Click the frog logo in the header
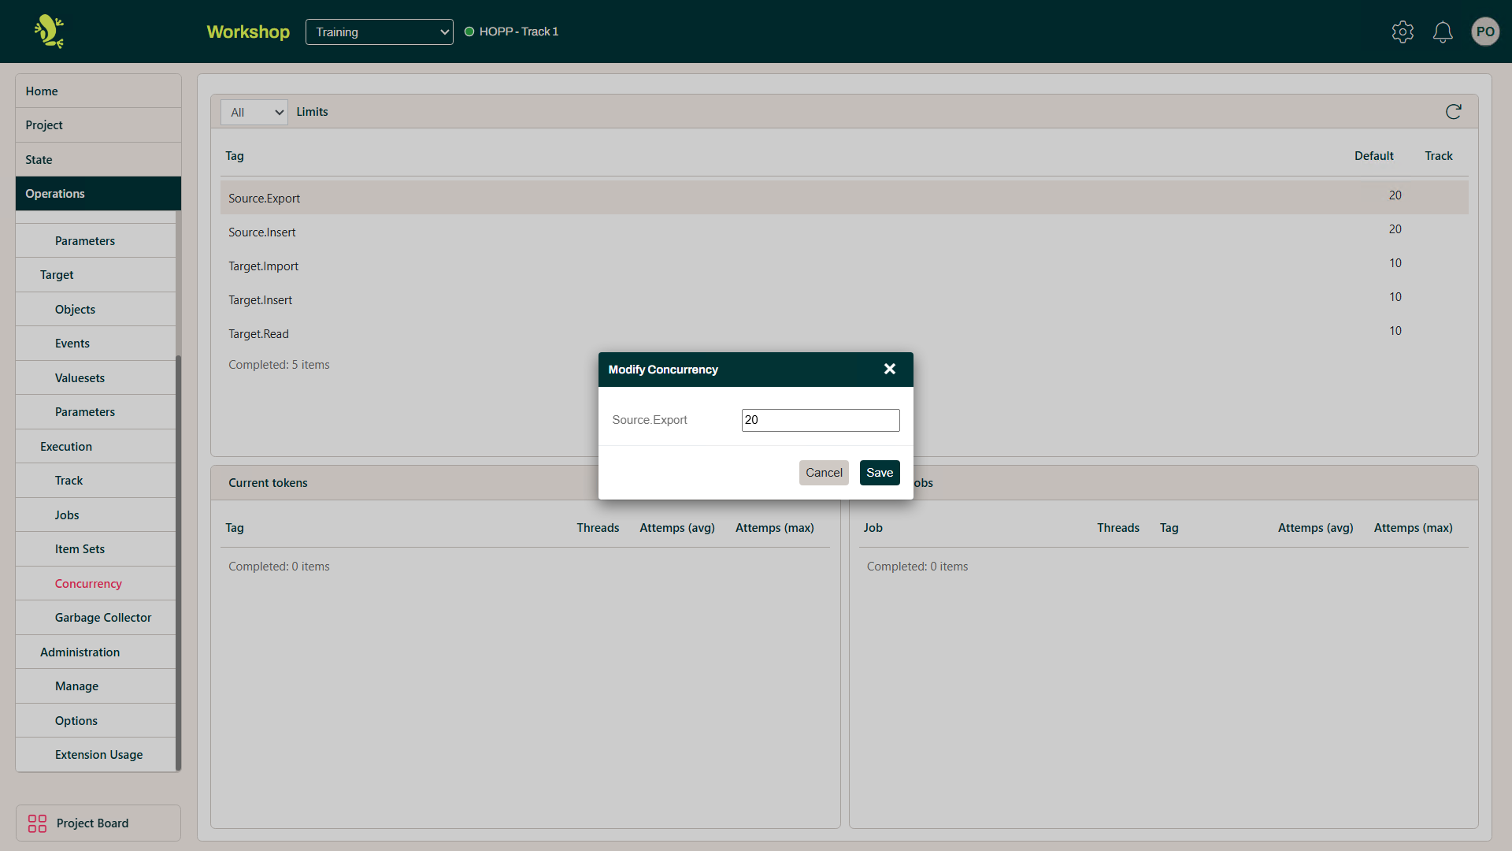 point(47,32)
